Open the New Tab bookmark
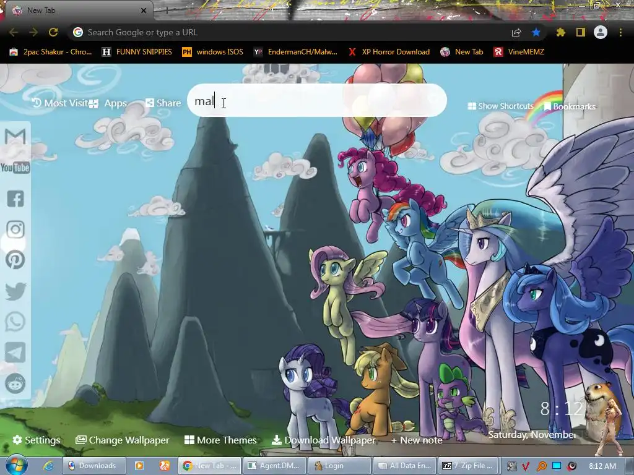The height and width of the screenshot is (475, 634). pyautogui.click(x=462, y=52)
